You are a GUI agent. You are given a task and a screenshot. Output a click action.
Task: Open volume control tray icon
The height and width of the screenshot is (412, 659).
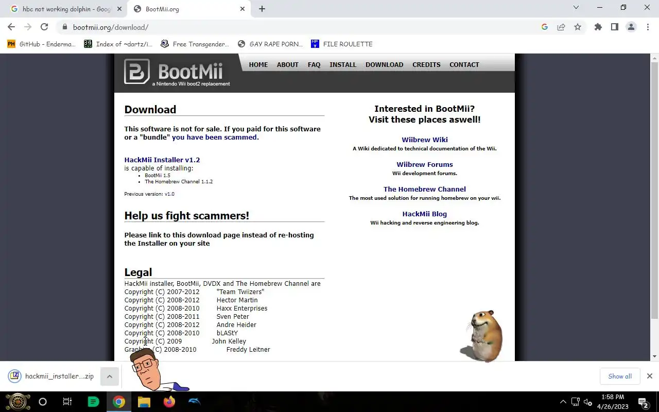click(x=588, y=402)
